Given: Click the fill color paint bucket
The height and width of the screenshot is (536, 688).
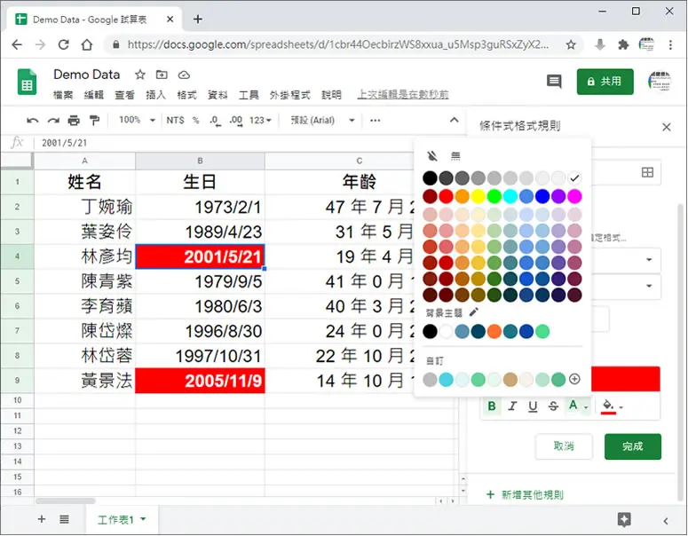Looking at the screenshot, I should 608,406.
